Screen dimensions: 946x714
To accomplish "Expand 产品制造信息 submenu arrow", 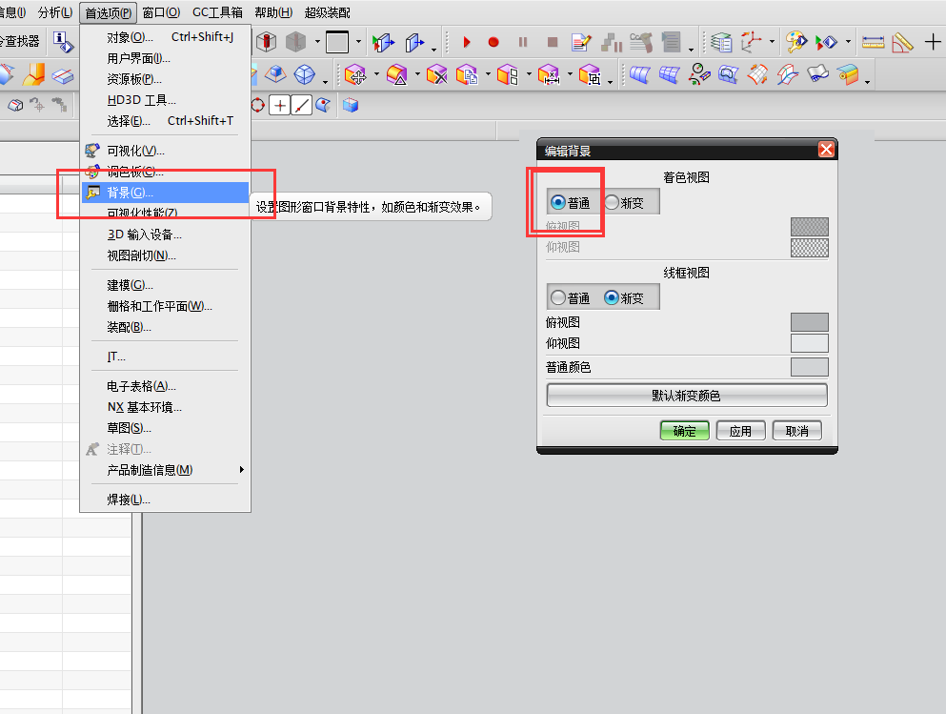I will [241, 470].
